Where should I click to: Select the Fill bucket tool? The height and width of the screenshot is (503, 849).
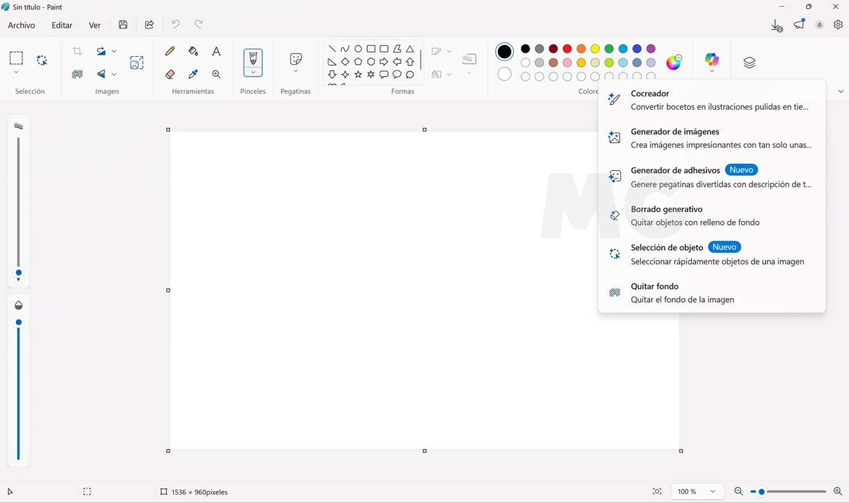pyautogui.click(x=193, y=51)
